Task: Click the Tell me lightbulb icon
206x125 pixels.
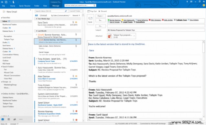Action: pyautogui.click(x=94, y=5)
